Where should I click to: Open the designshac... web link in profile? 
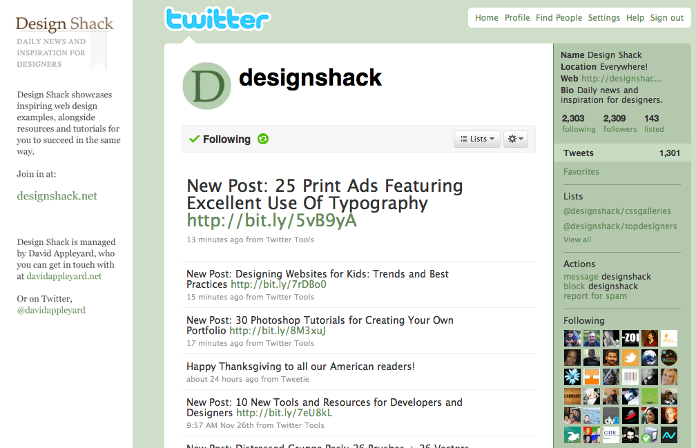(621, 79)
